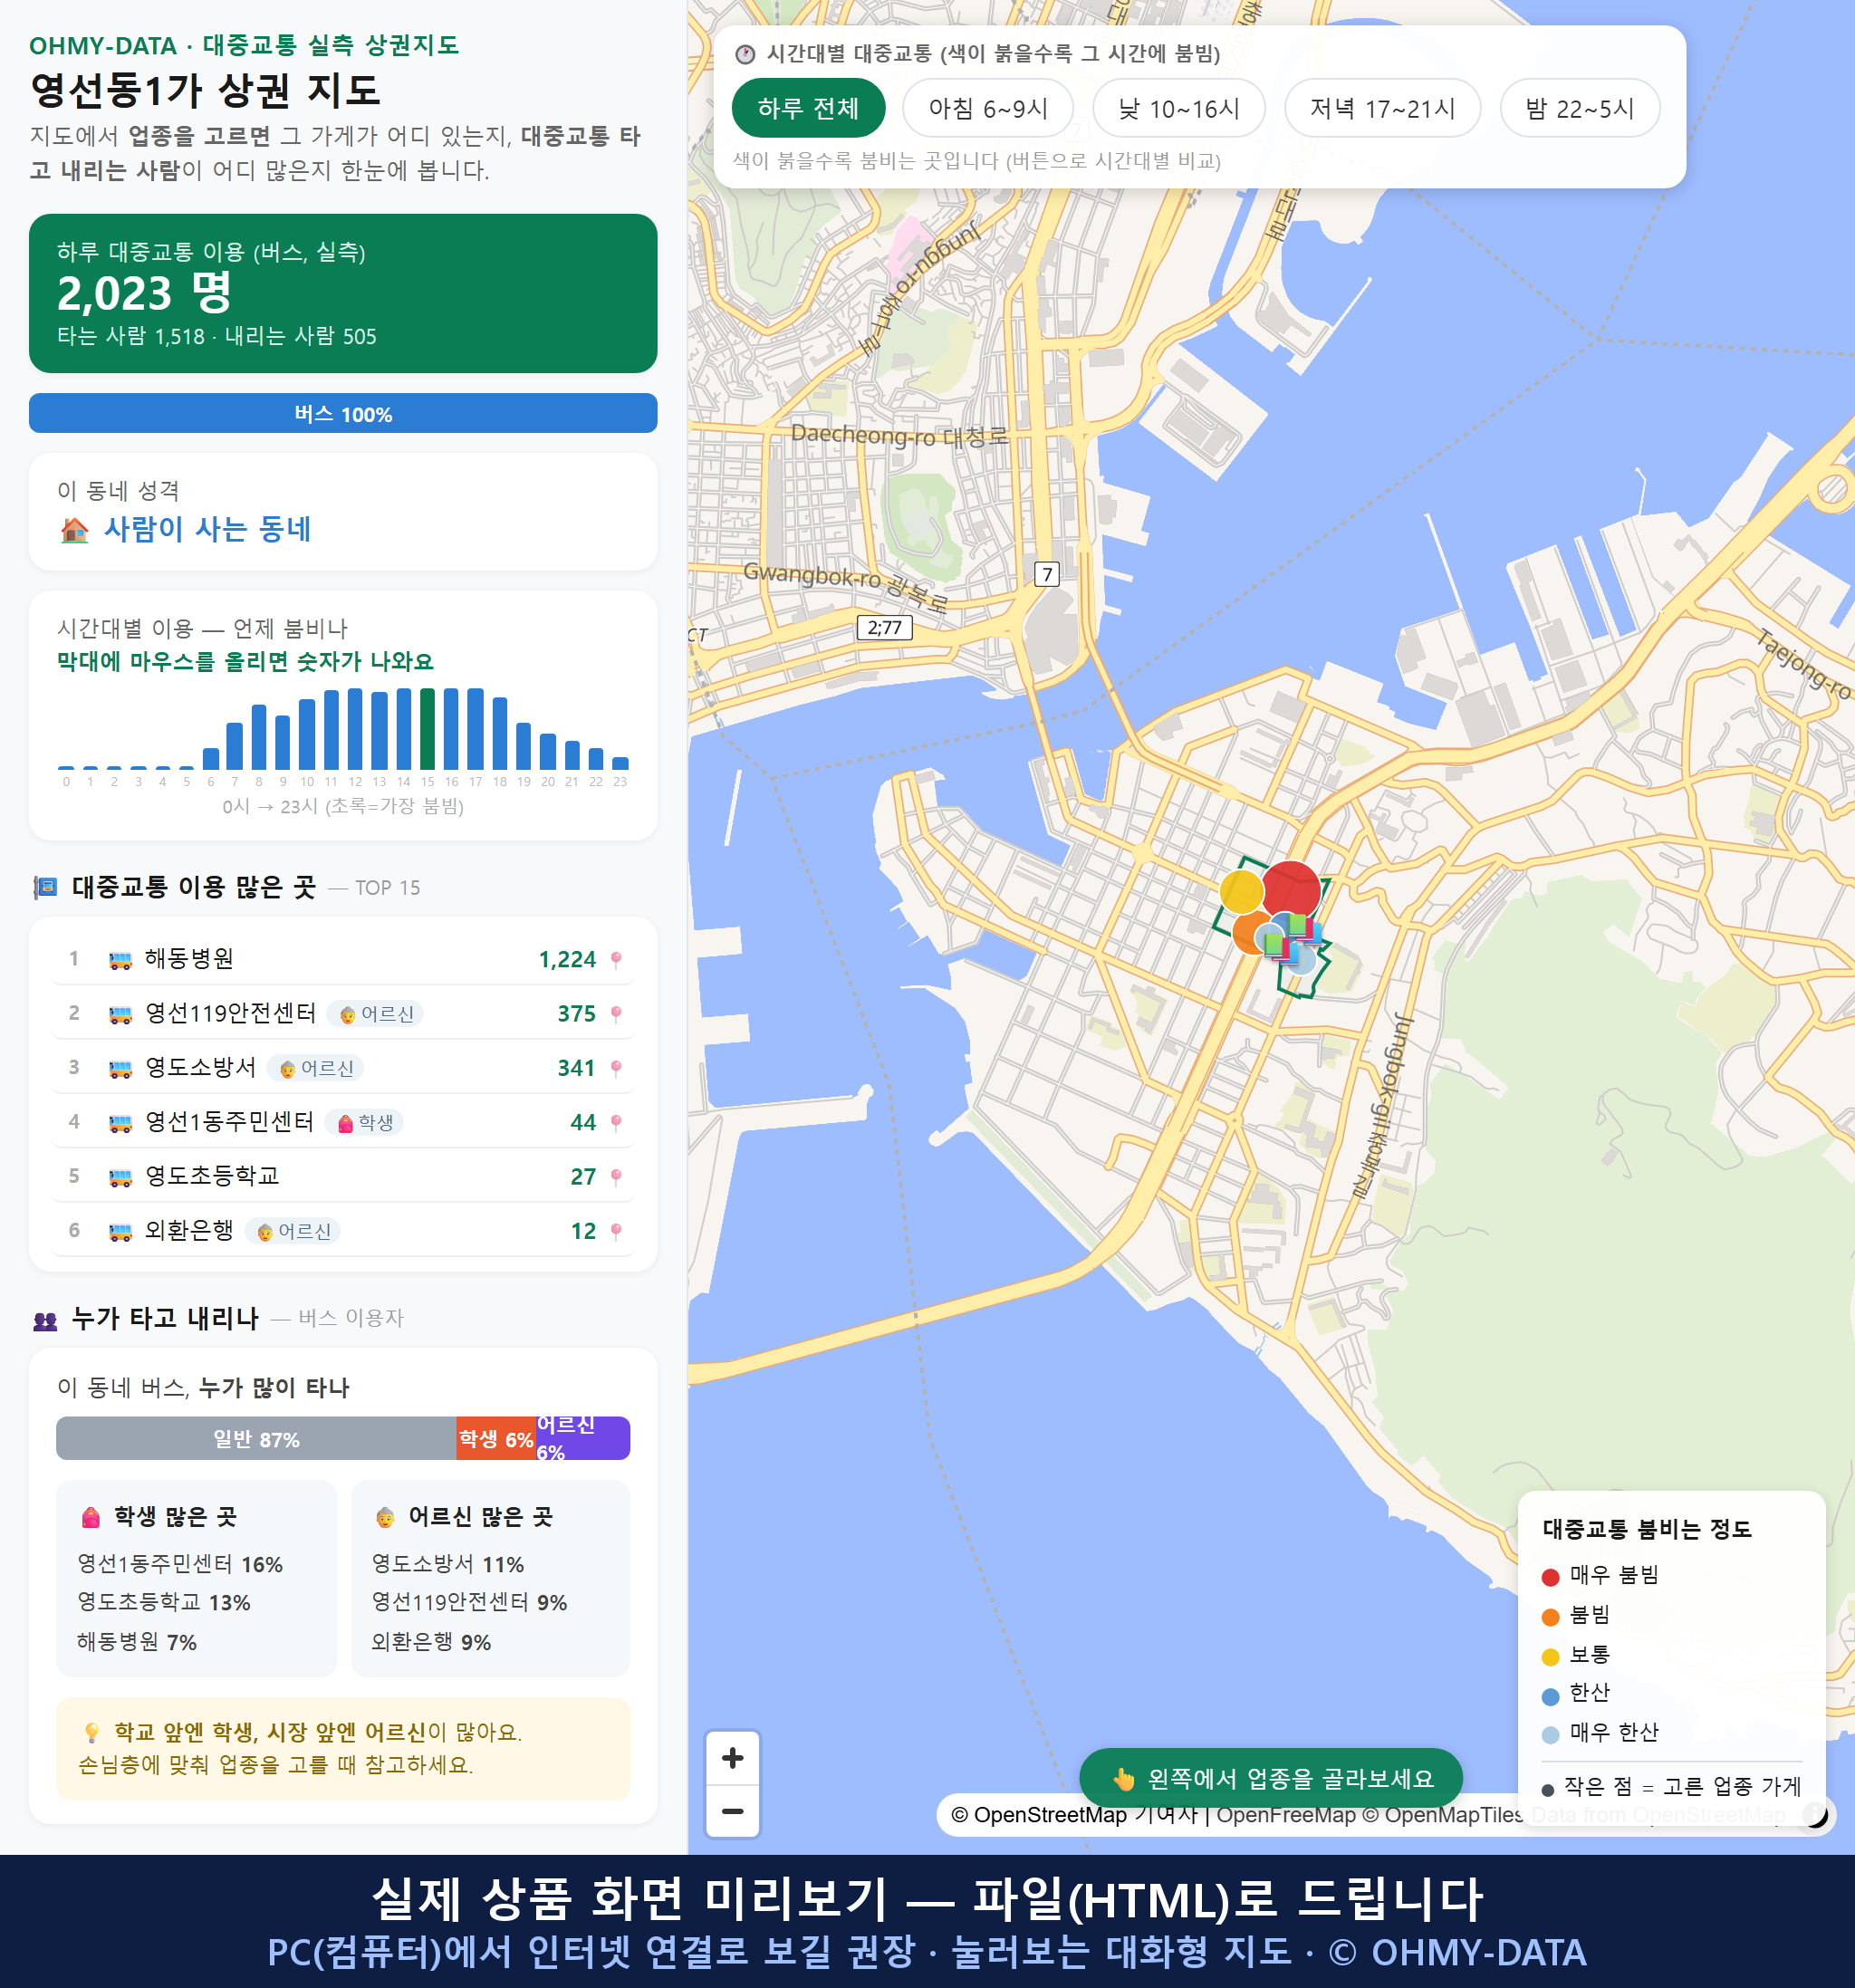
Task: Click the clock icon in time panel
Action: 745,54
